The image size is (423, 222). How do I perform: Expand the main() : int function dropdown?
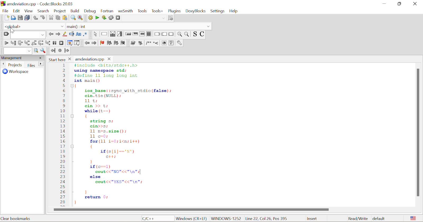208,26
